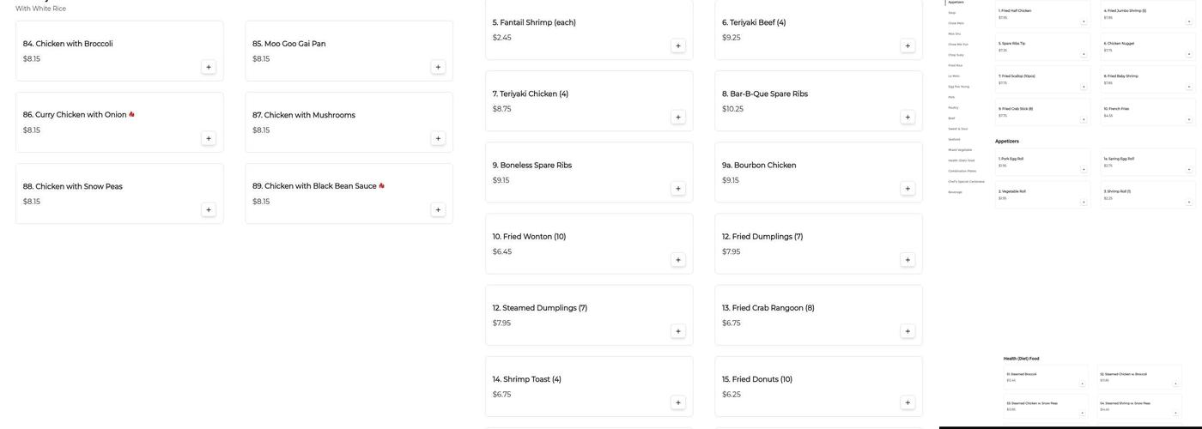Add Shrimp Toast (4) using plus icon
Image resolution: width=1202 pixels, height=429 pixels.
(678, 402)
